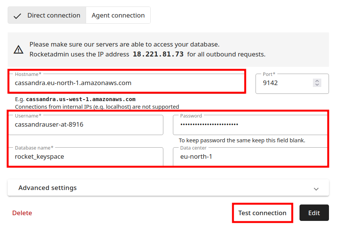Click the checkmark icon beside Direct connection

[x=17, y=16]
